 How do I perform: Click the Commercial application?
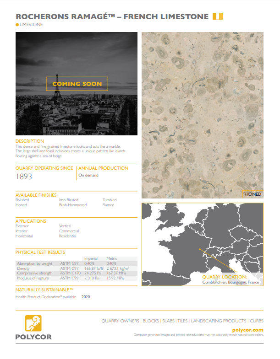point(69,231)
